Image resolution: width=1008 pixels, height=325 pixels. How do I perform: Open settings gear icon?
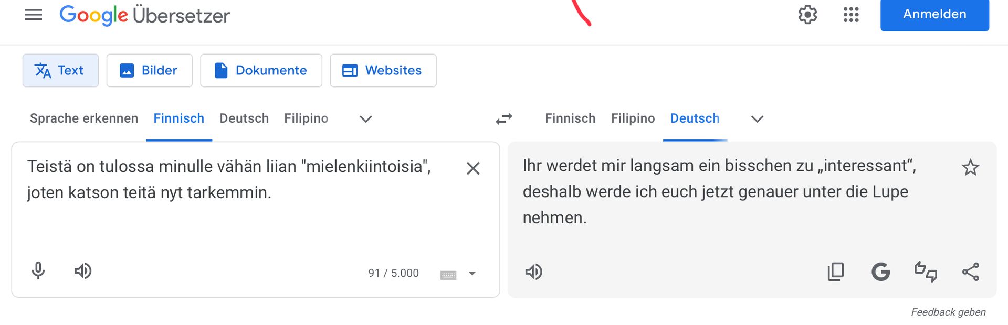[x=807, y=15]
